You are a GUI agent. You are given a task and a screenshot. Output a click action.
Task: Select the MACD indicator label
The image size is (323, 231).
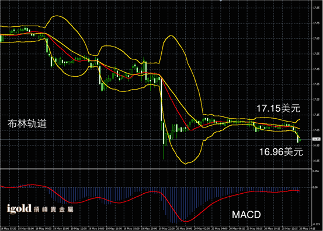coord(246,215)
